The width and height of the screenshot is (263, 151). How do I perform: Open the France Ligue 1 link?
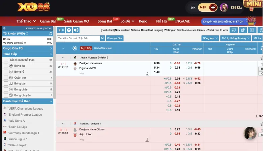18,139
